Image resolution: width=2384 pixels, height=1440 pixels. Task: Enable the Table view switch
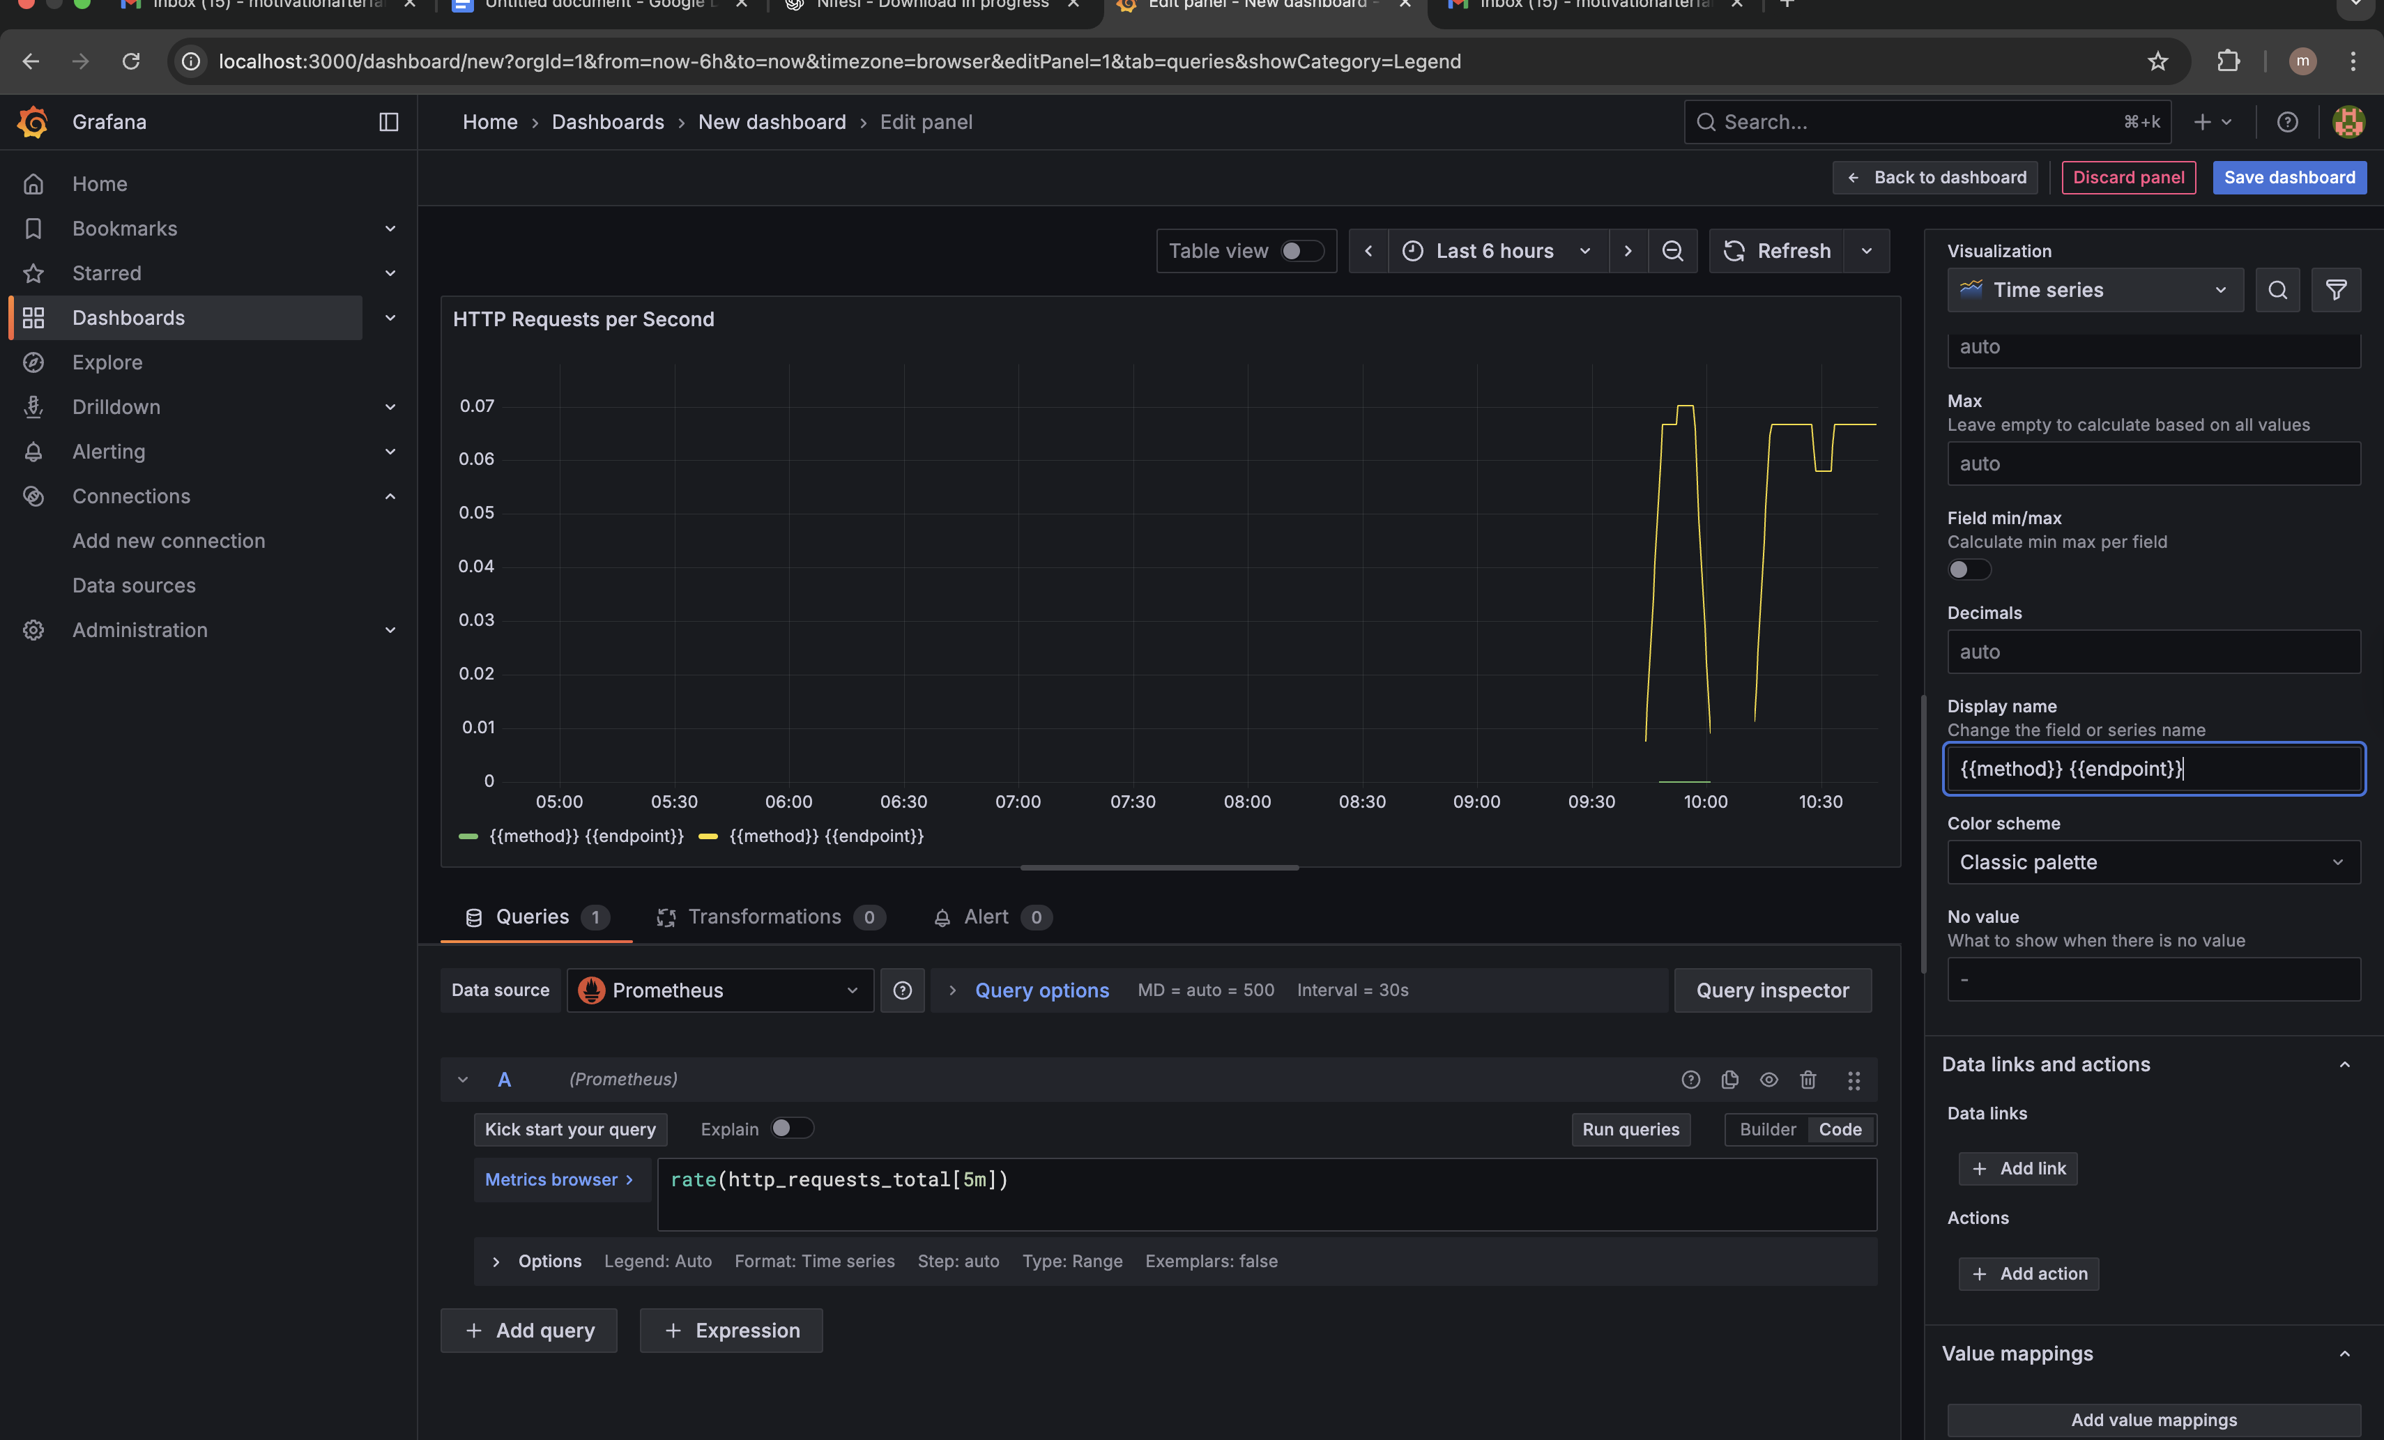1301,251
